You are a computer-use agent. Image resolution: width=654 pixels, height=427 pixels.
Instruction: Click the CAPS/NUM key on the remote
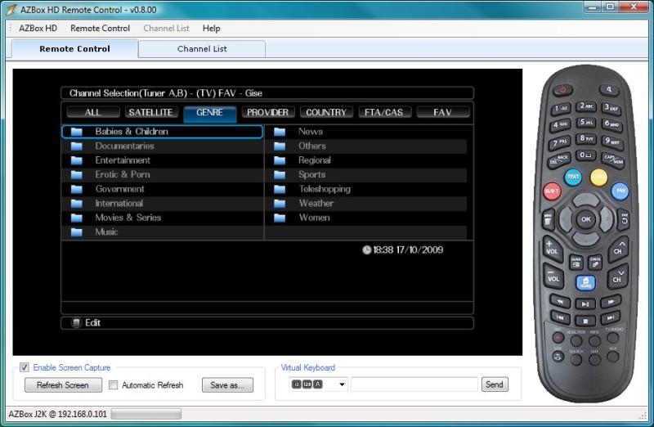tap(612, 159)
